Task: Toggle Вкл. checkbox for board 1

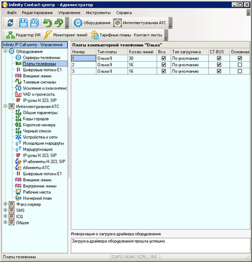Action: click(x=164, y=58)
